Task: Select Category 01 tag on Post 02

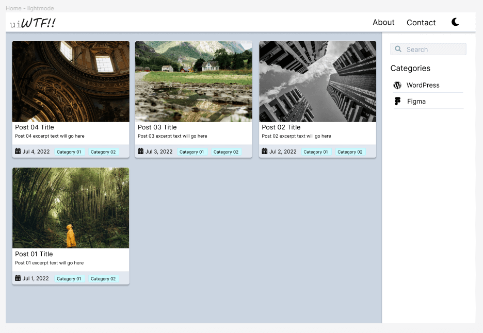Action: 316,152
